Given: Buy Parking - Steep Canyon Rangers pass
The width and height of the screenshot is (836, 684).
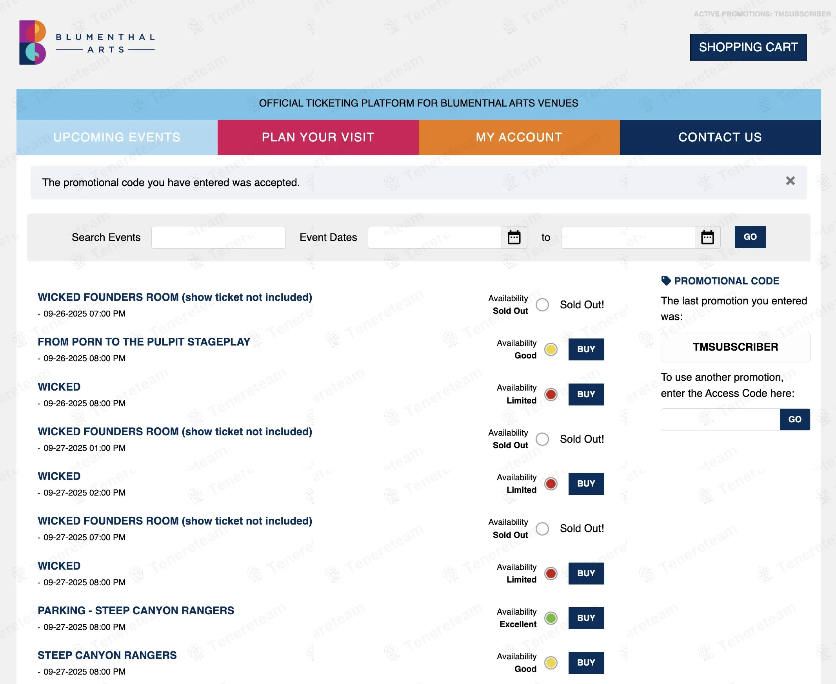Looking at the screenshot, I should pos(586,618).
